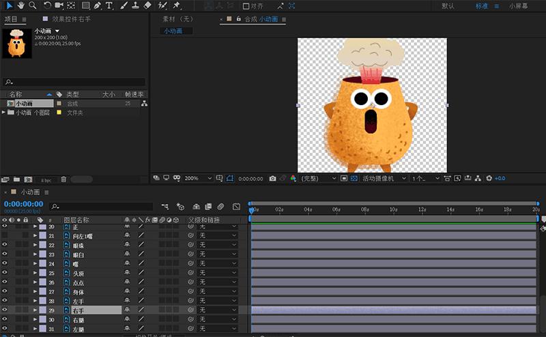Select the Hand tool in toolbar

point(21,5)
